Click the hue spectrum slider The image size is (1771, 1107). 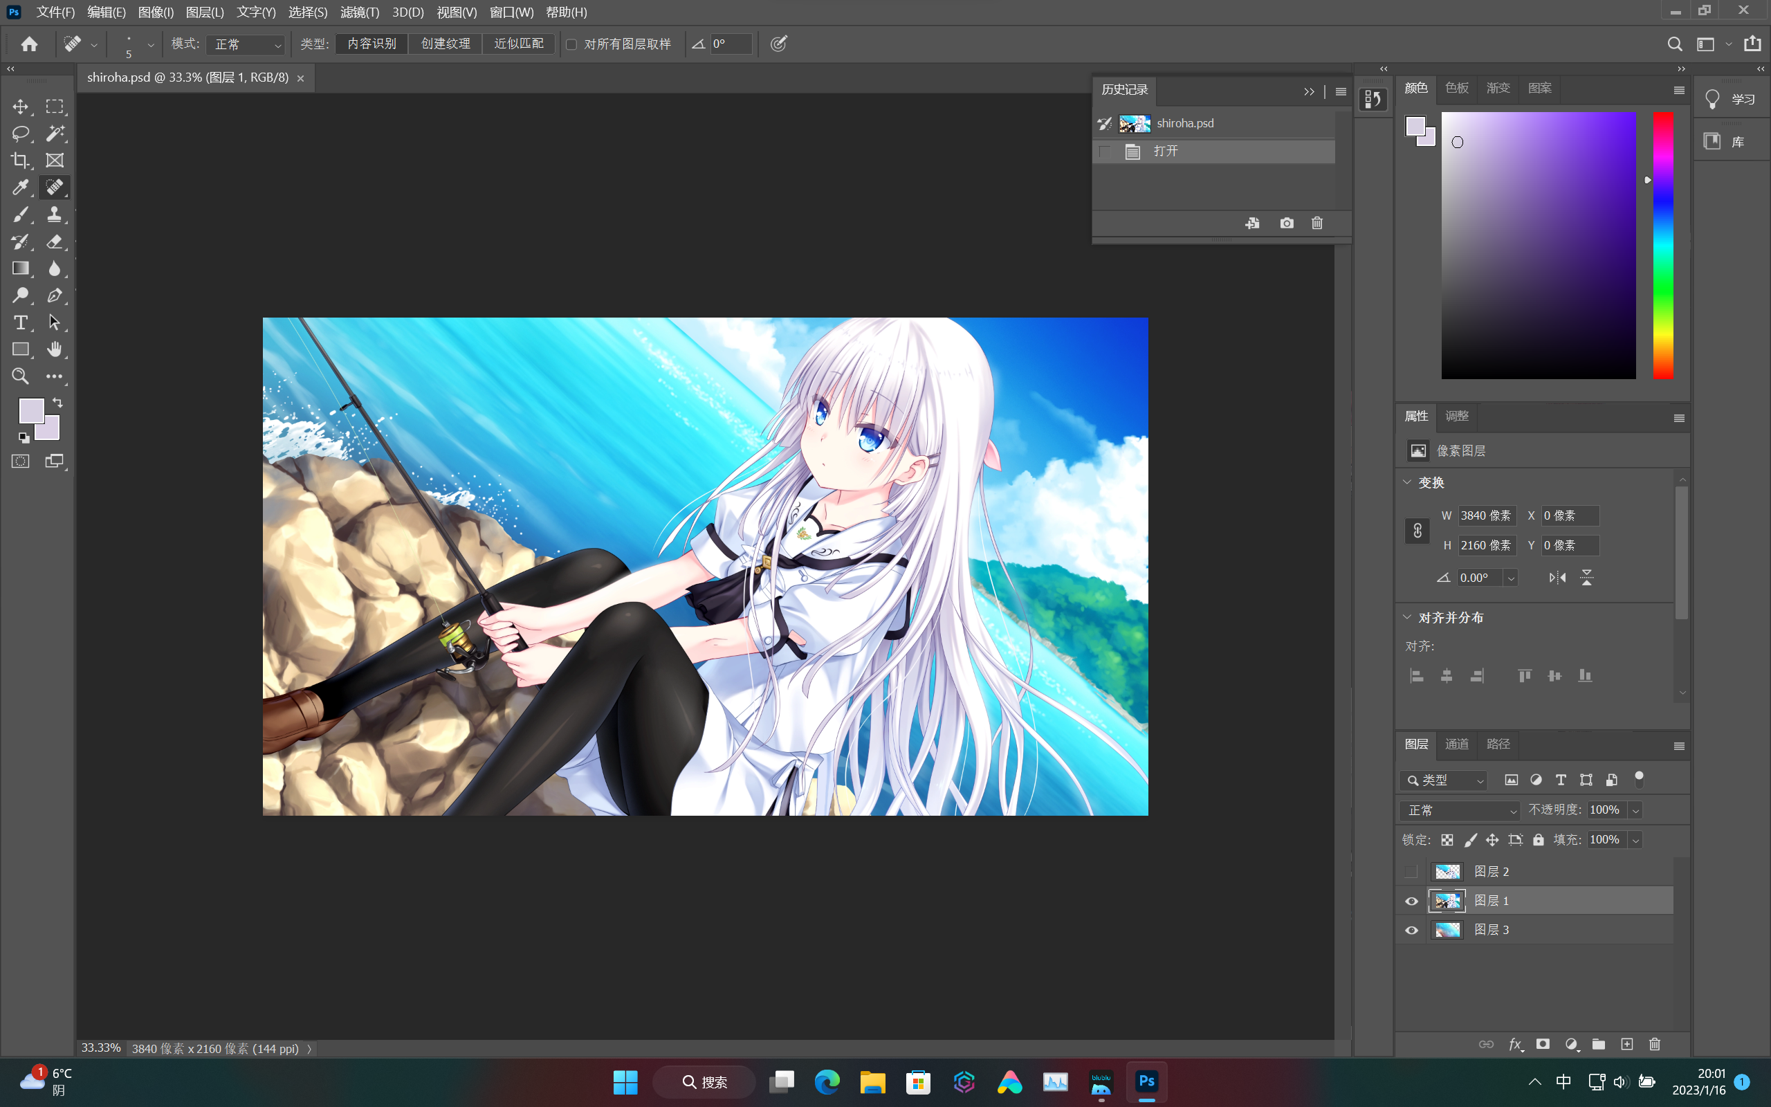(x=1663, y=246)
